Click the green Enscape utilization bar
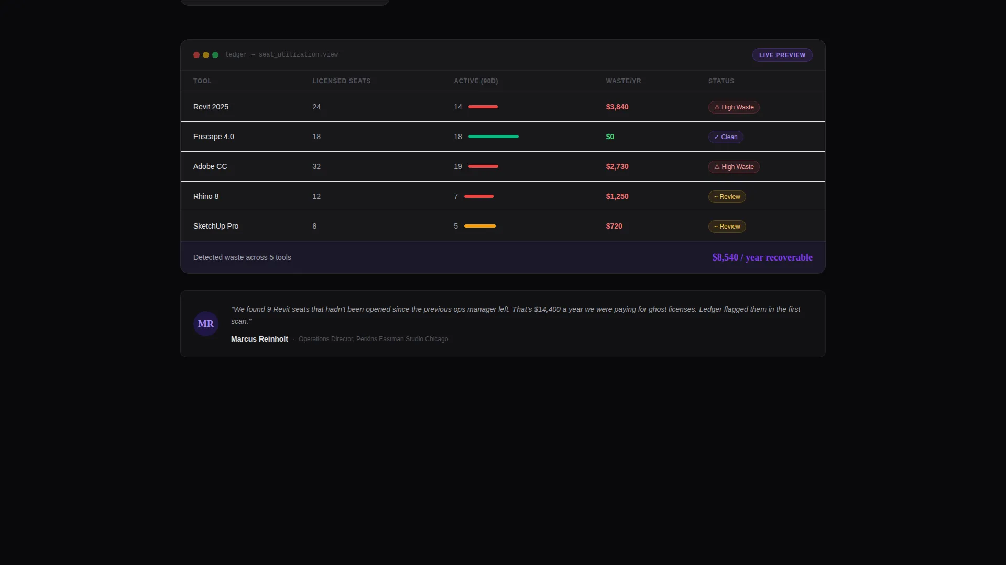1006x565 pixels. [494, 137]
